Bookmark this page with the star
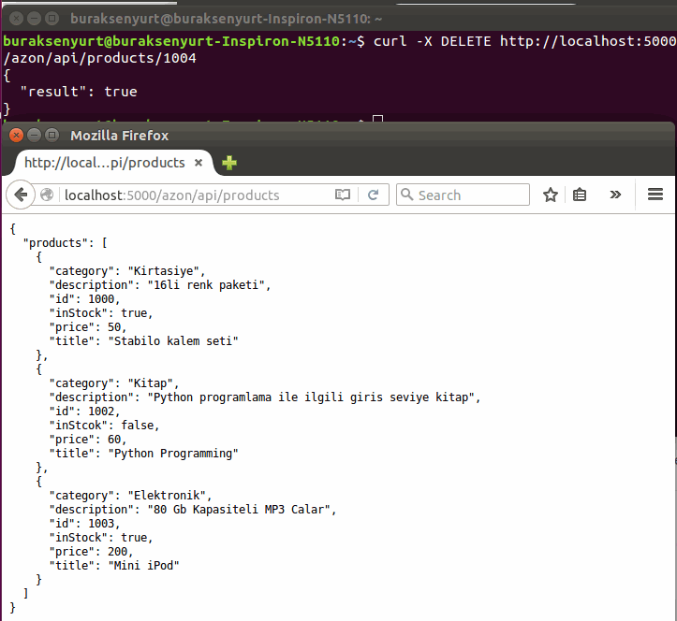The height and width of the screenshot is (621, 677). click(x=550, y=195)
